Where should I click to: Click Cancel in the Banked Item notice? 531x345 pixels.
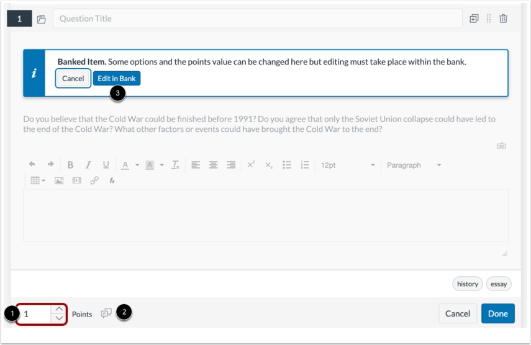[73, 79]
